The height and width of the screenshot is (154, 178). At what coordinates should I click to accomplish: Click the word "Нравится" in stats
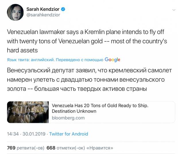tap(100, 148)
